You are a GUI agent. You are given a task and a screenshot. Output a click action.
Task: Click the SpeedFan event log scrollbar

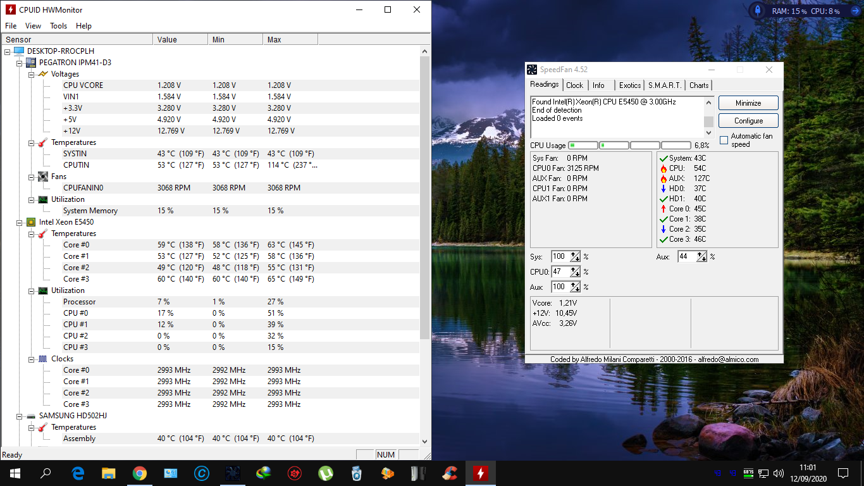(x=708, y=117)
